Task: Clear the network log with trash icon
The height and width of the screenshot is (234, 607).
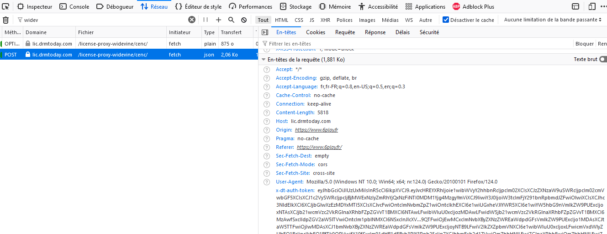Action: click(6, 20)
